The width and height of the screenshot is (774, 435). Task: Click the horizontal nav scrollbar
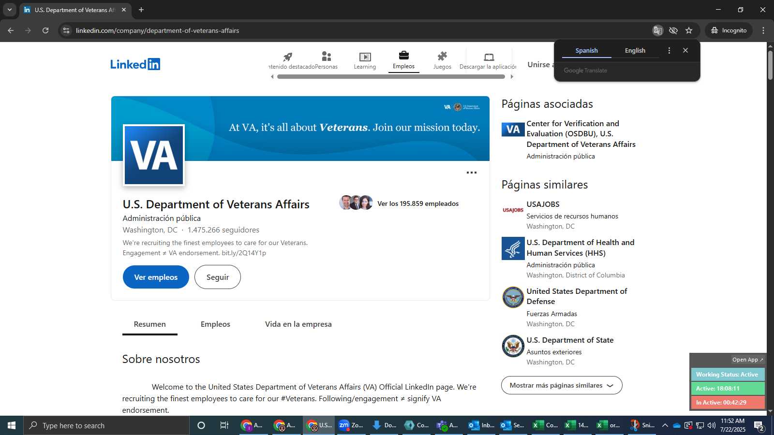coord(391,76)
